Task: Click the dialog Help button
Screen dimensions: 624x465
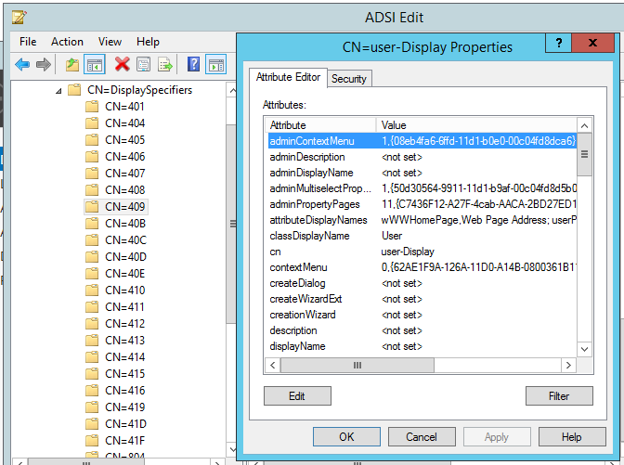Action: 572,437
